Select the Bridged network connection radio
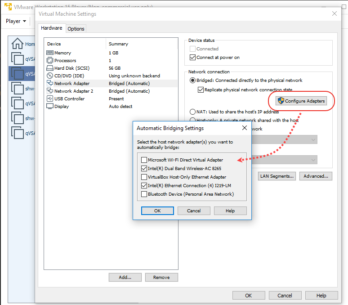Image resolution: width=348 pixels, height=305 pixels. point(192,80)
